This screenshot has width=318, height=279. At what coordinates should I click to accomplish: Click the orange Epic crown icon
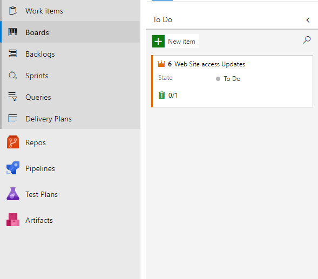click(161, 64)
